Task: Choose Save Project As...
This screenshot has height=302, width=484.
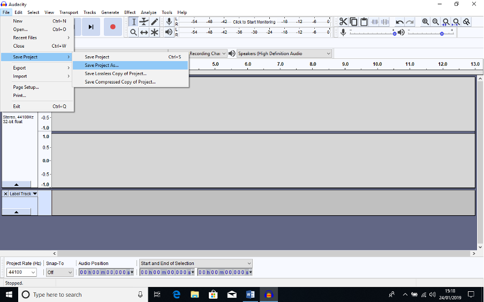Action: point(130,65)
